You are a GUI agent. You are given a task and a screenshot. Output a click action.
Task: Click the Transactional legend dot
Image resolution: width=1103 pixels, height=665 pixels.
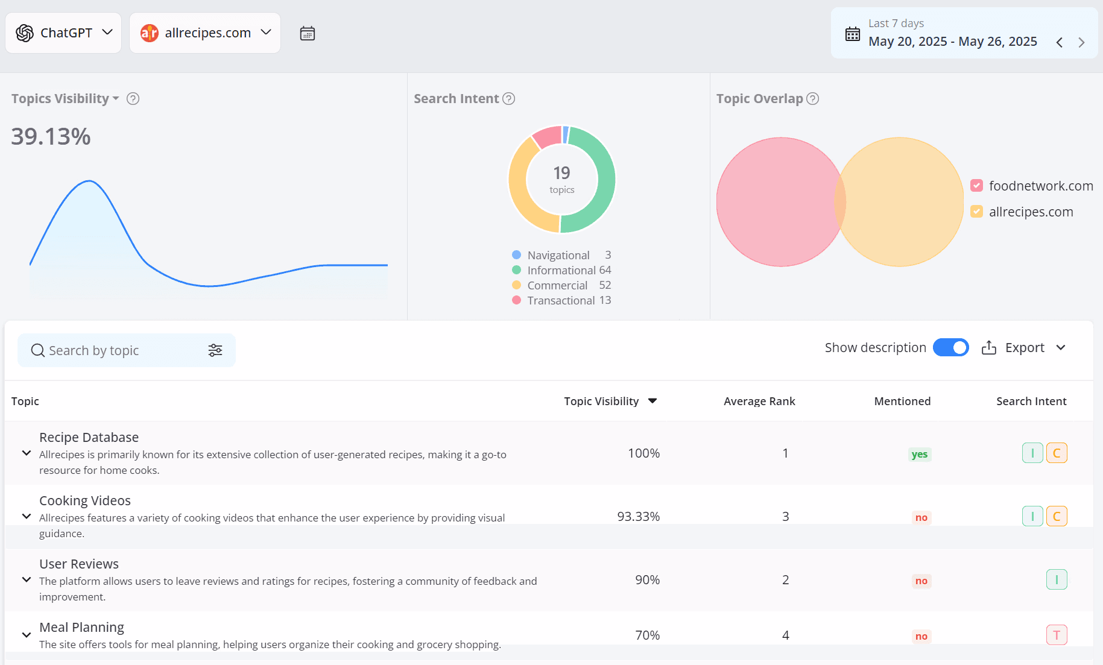pyautogui.click(x=516, y=300)
